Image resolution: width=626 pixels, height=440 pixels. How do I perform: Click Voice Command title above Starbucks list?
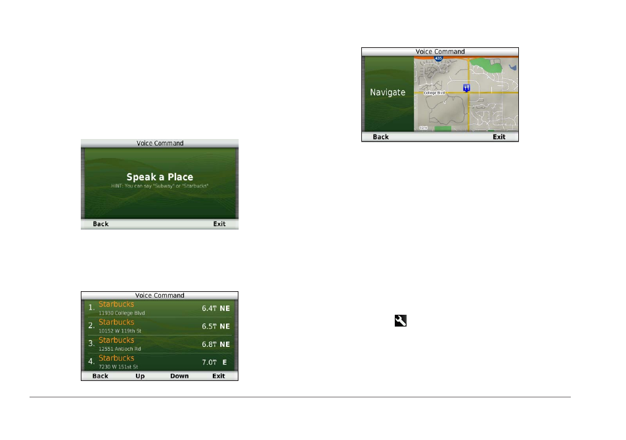pyautogui.click(x=160, y=295)
